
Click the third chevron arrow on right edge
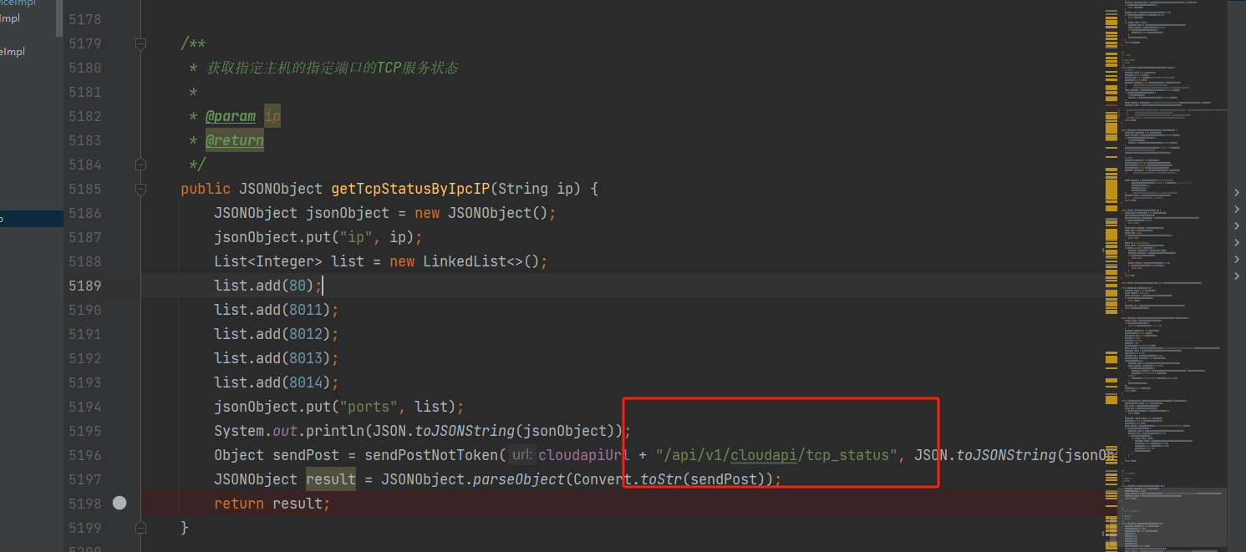[x=1237, y=226]
